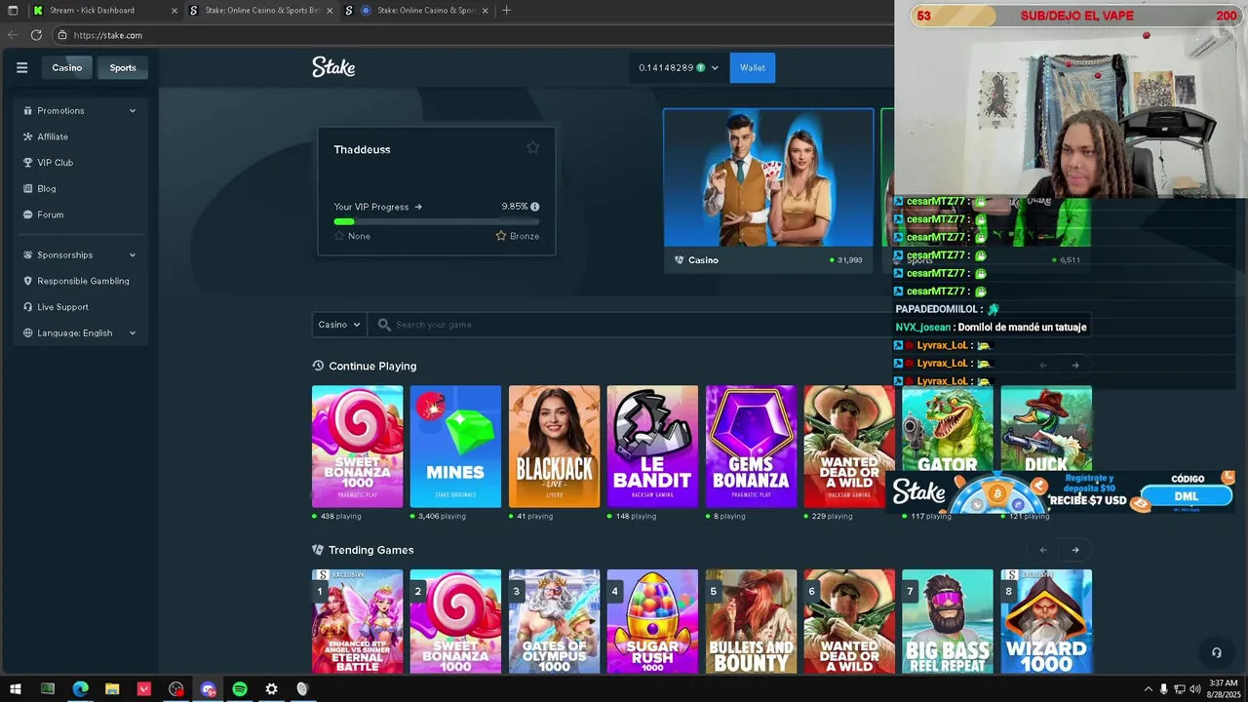Expand the Promotions sidebar section
The height and width of the screenshot is (702, 1248).
coord(80,110)
